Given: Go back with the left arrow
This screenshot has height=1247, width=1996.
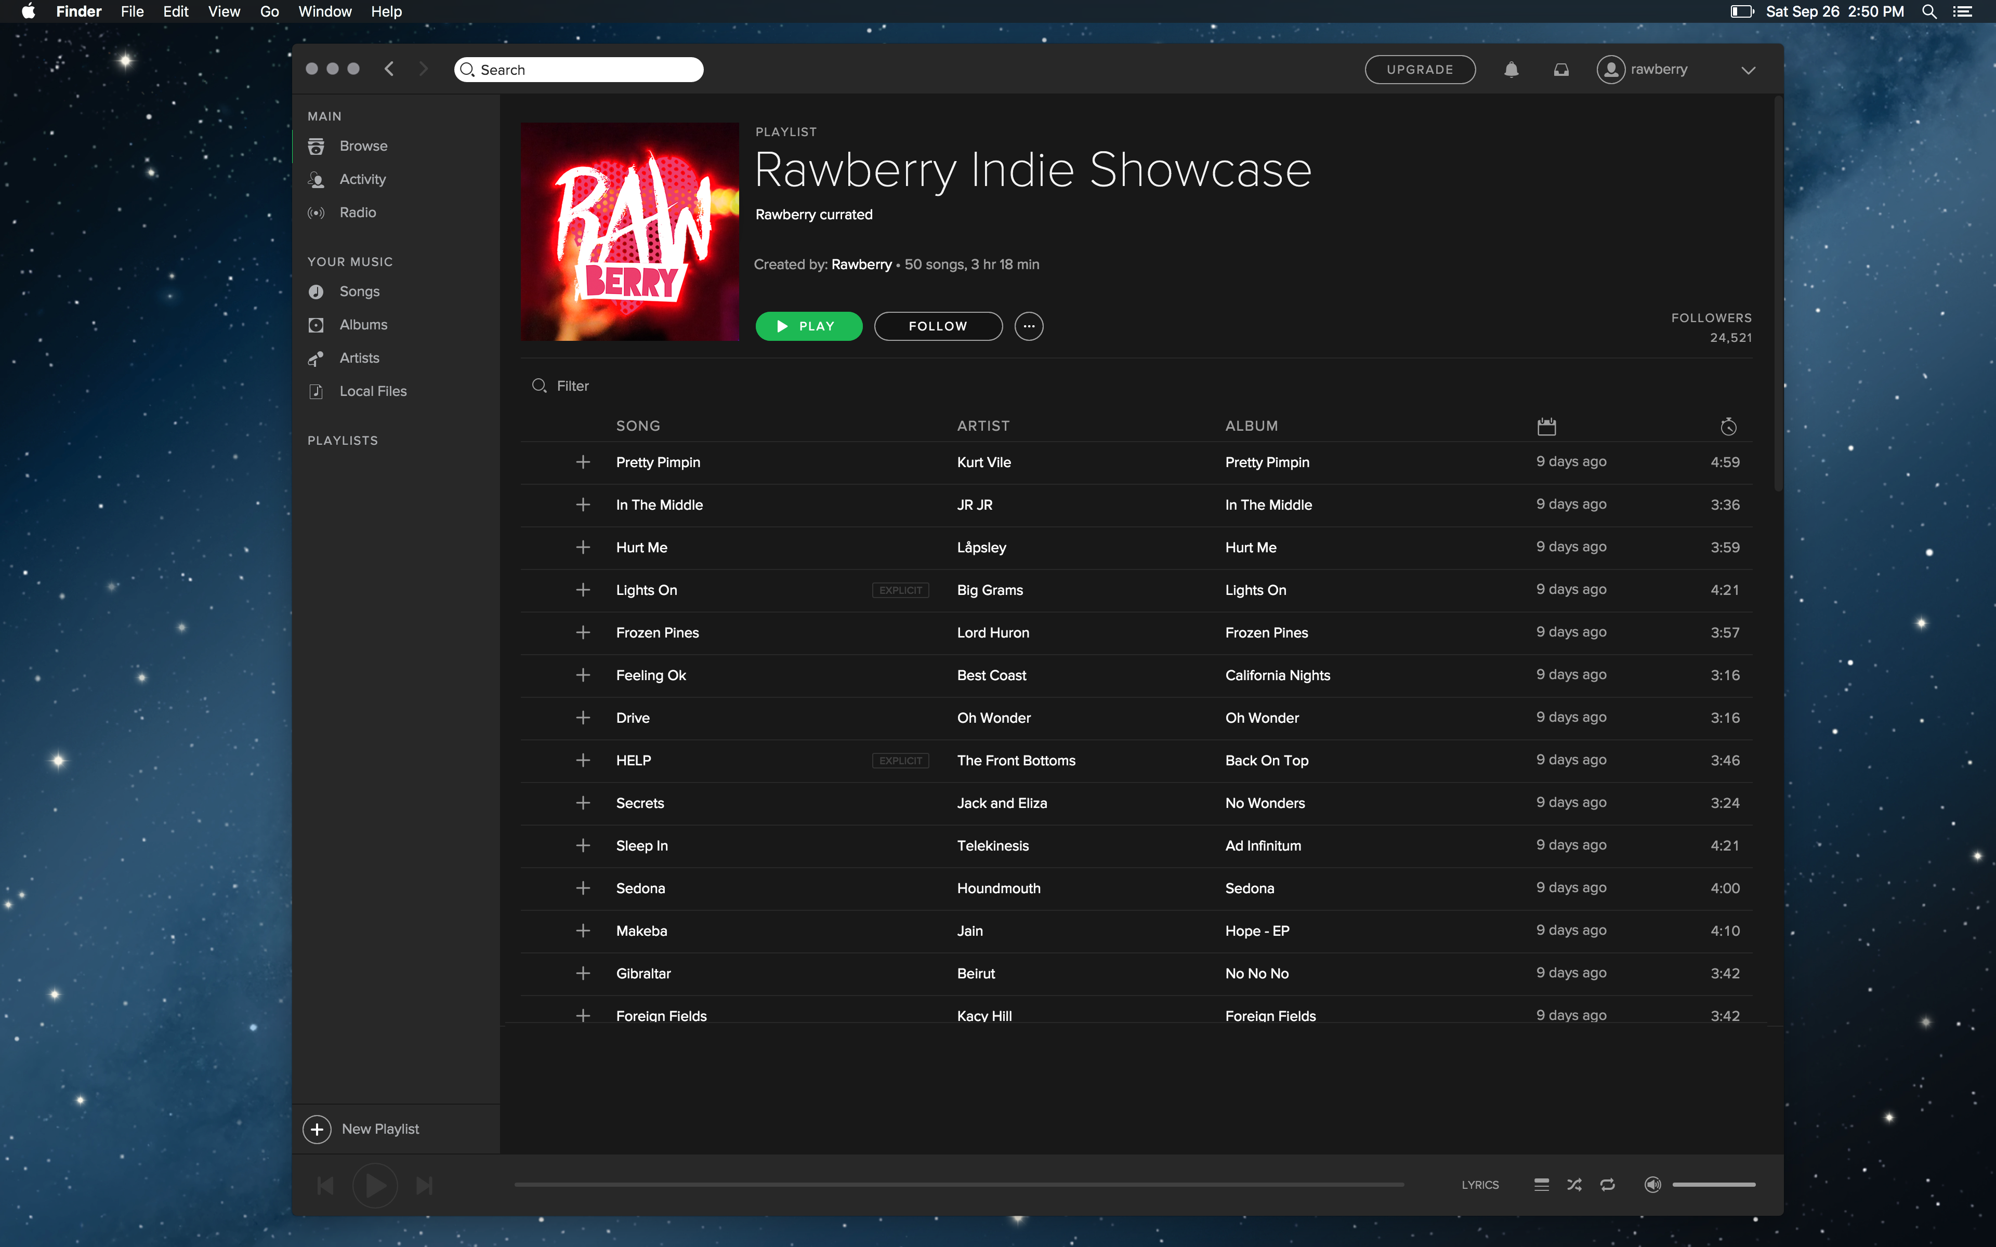Looking at the screenshot, I should click(389, 69).
